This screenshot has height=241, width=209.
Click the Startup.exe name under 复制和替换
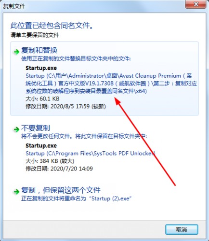tap(41, 68)
